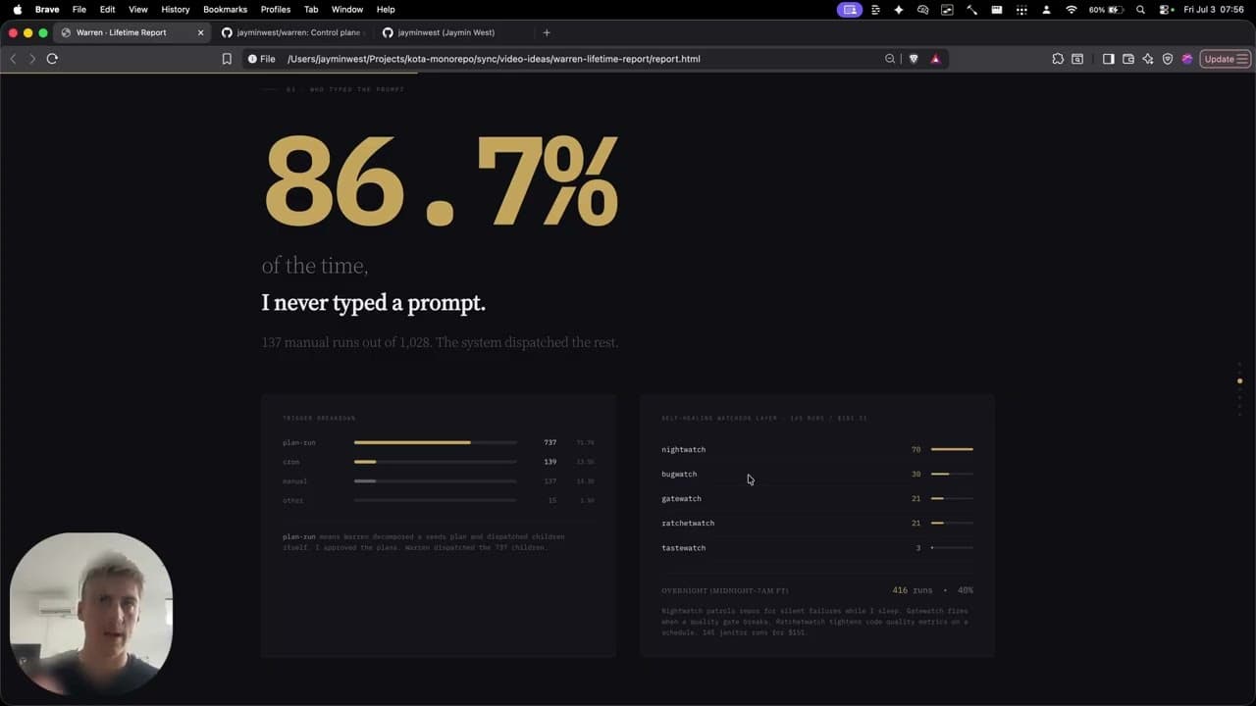Open the Profiles menu
1256x706 pixels.
point(276,9)
